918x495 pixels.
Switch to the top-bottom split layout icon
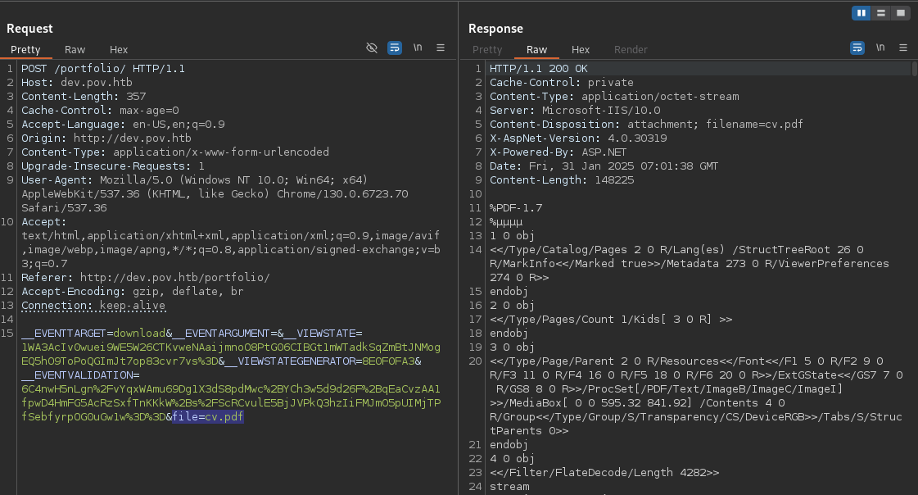(881, 13)
